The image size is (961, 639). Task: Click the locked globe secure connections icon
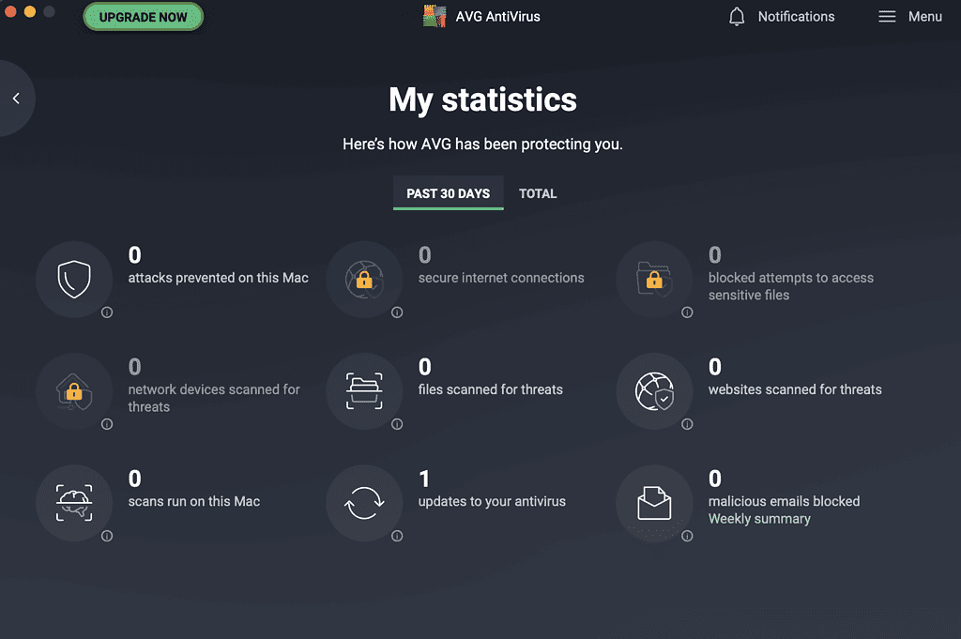(364, 280)
